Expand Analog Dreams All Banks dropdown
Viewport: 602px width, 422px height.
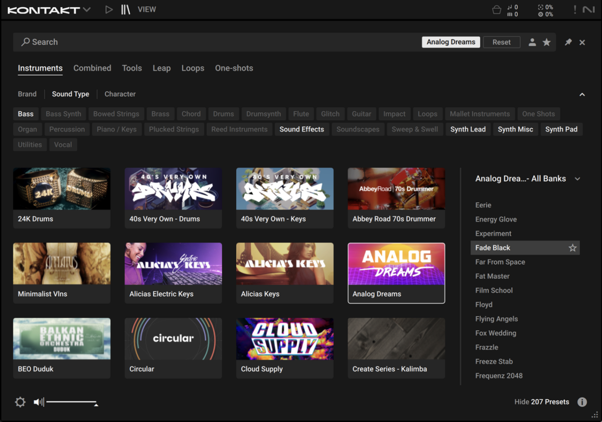[x=577, y=179]
